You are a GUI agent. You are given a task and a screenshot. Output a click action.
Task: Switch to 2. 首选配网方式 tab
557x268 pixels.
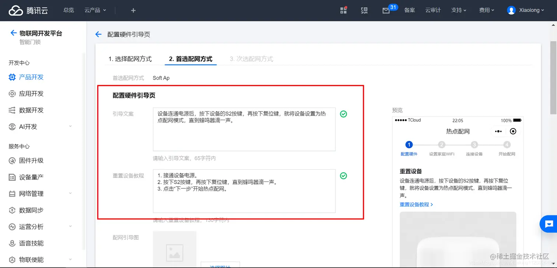coord(190,59)
